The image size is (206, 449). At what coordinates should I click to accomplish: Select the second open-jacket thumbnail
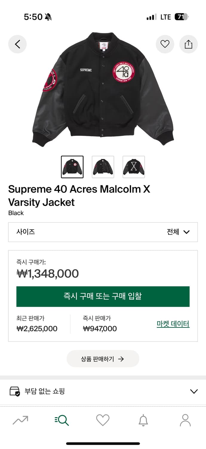(103, 167)
